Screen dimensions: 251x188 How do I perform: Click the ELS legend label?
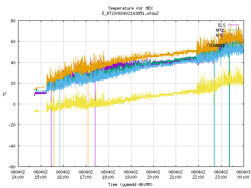point(222,25)
